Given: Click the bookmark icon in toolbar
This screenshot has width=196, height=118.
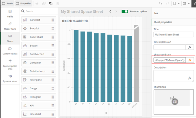Looking at the screenshot, I should pyautogui.click(x=175, y=4).
